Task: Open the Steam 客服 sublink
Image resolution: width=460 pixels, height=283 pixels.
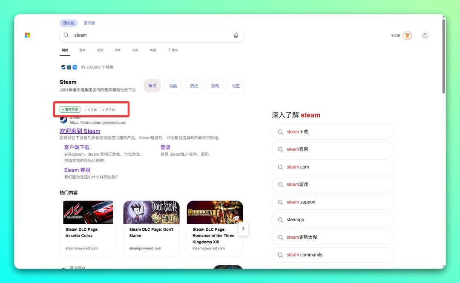Action: [x=77, y=170]
